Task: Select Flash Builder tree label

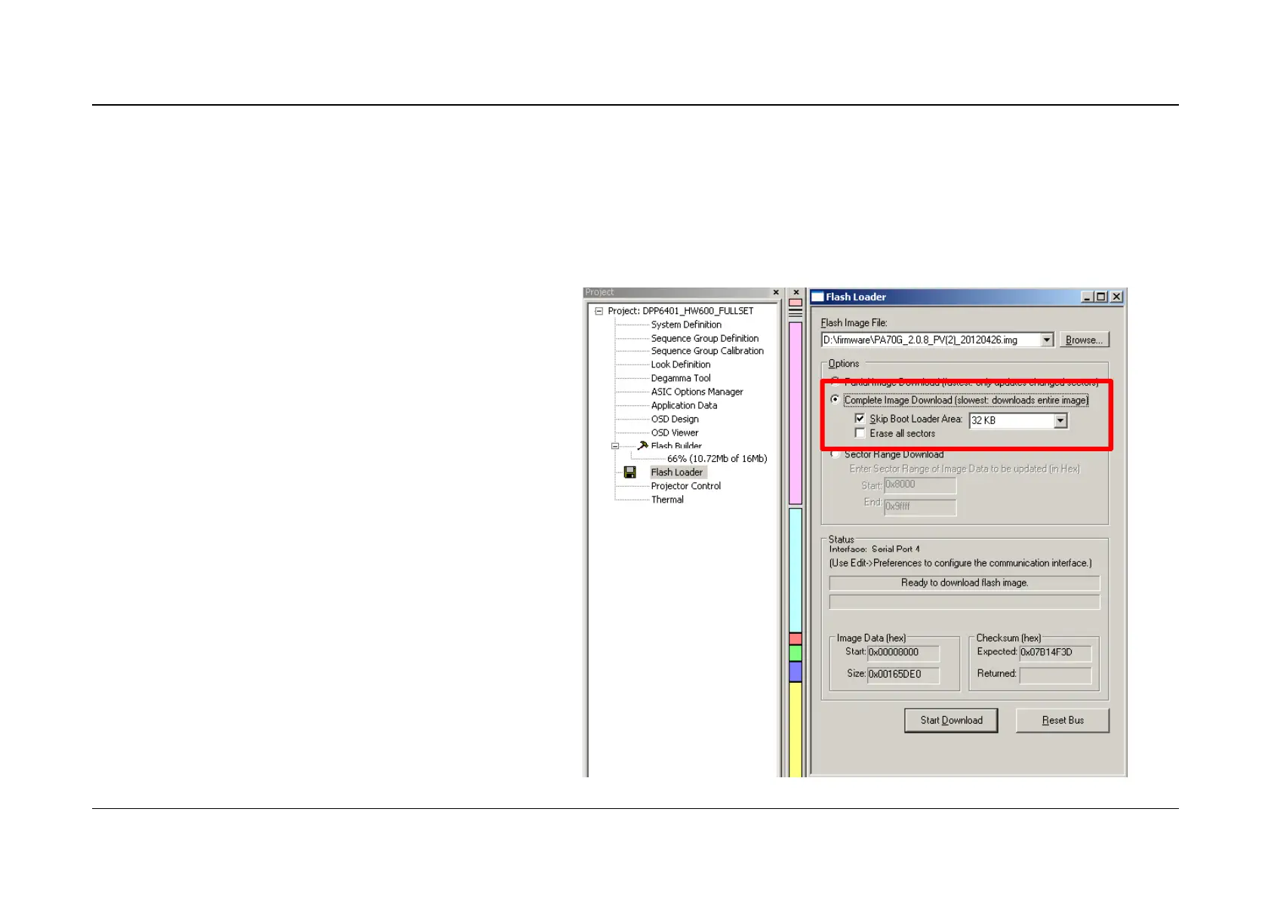Action: click(676, 446)
